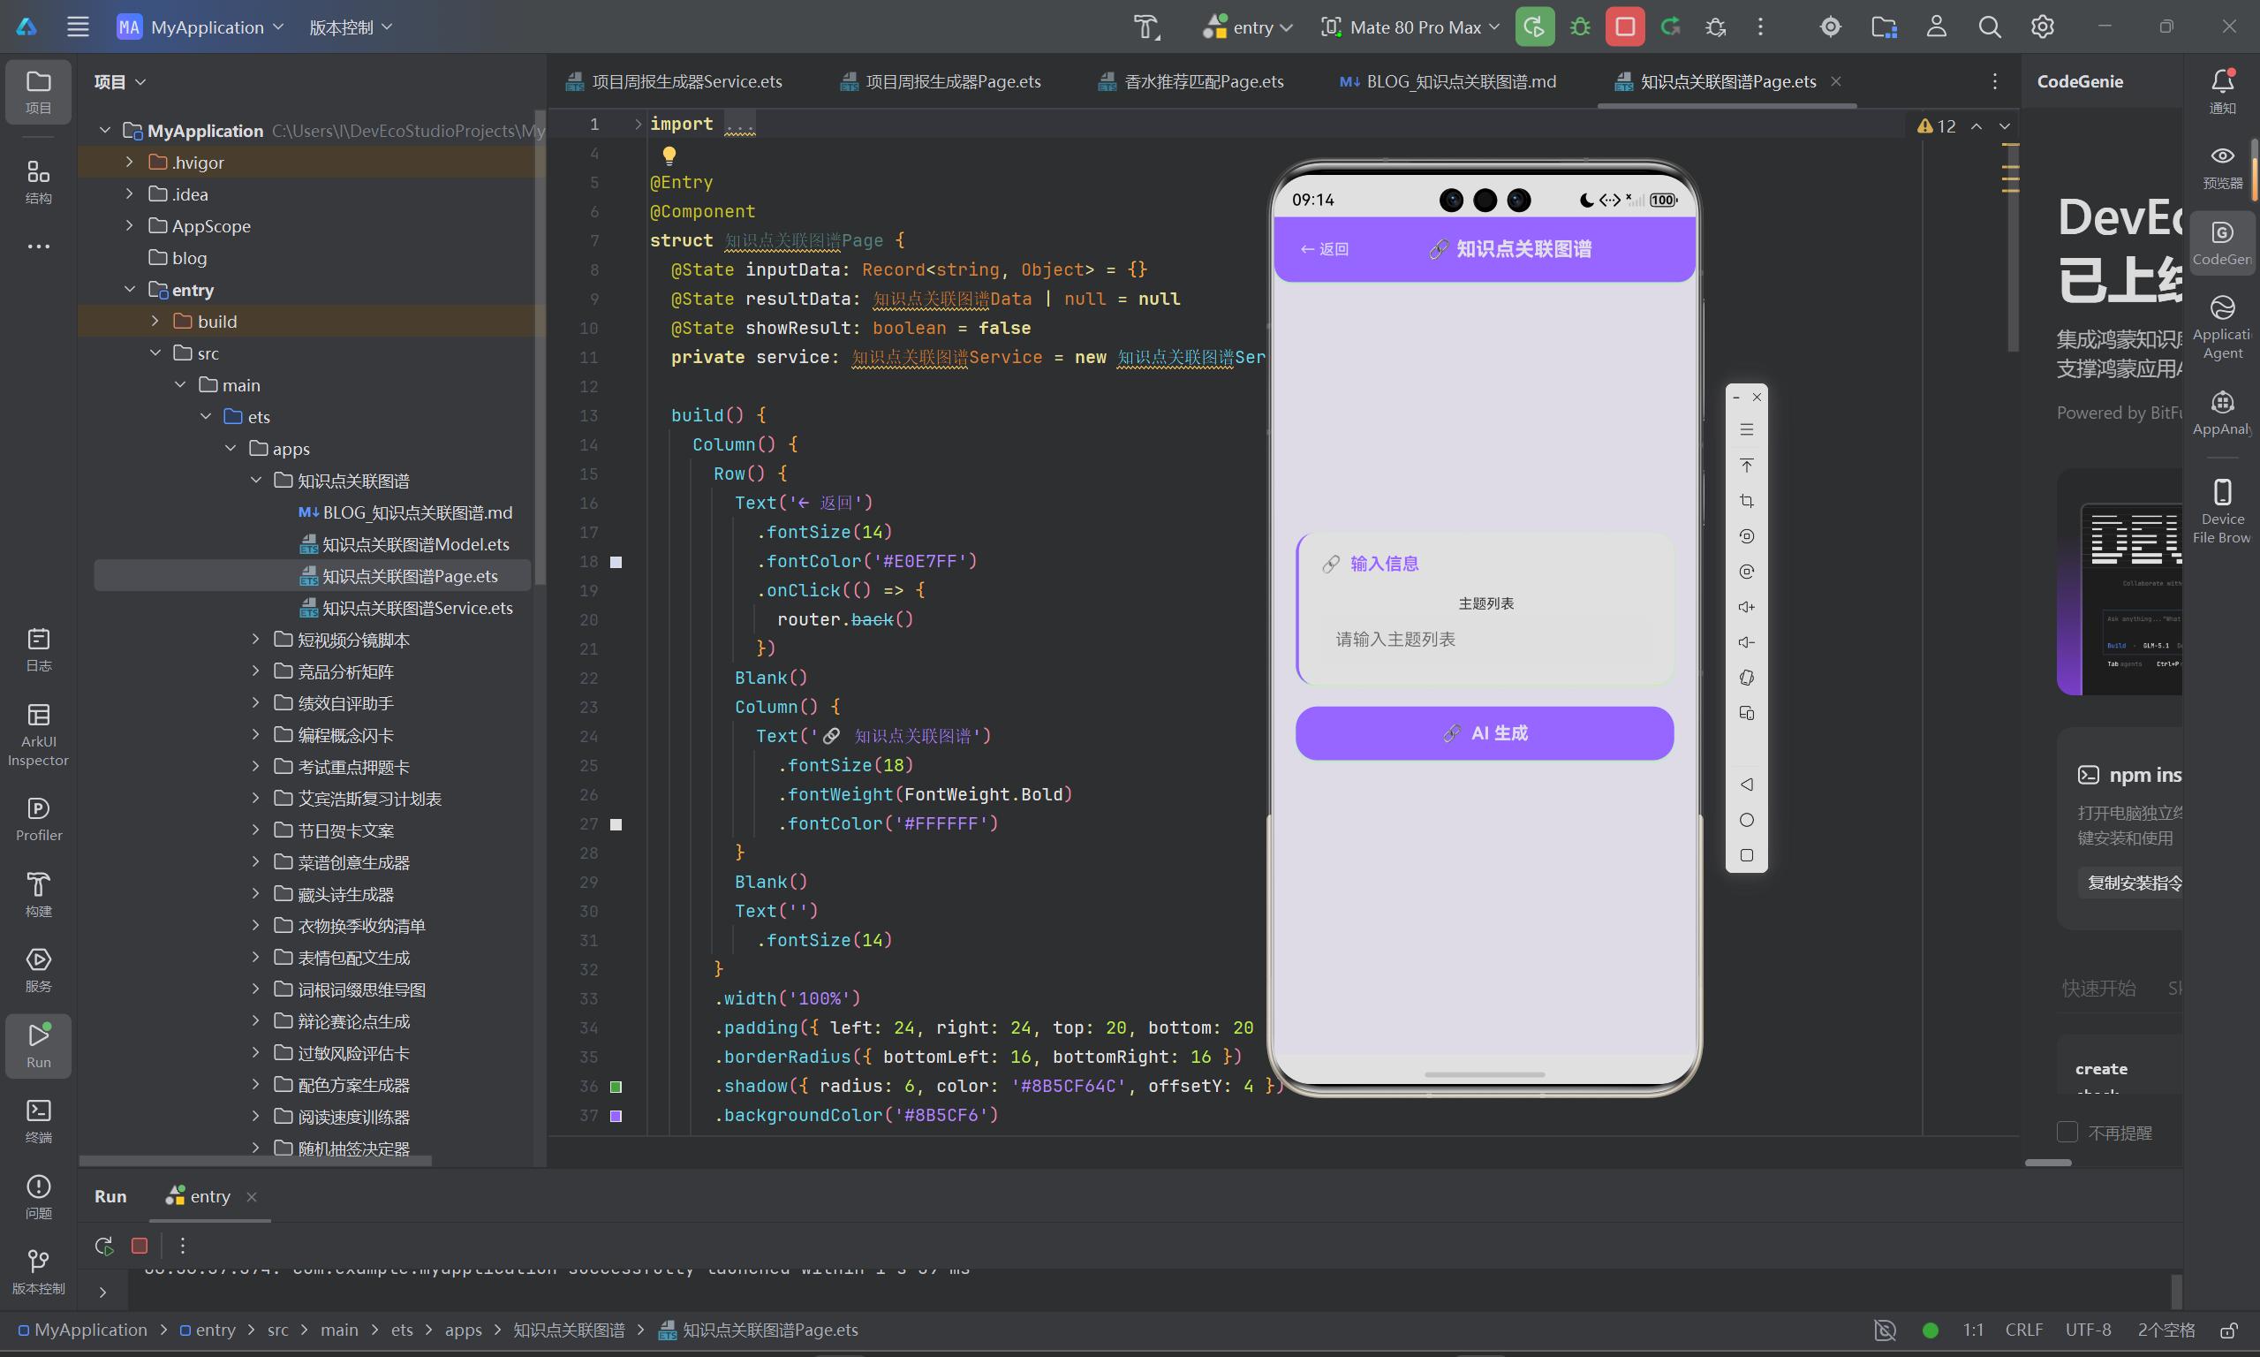Tap AI 生成 button in emulator

click(1484, 732)
